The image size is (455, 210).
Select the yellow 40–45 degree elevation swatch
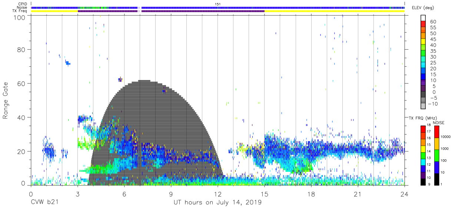(423, 42)
